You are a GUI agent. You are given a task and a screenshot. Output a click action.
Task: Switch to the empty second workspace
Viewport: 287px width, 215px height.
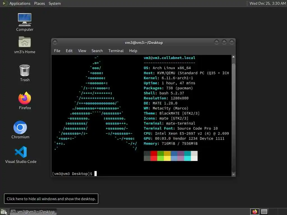[x=264, y=212]
